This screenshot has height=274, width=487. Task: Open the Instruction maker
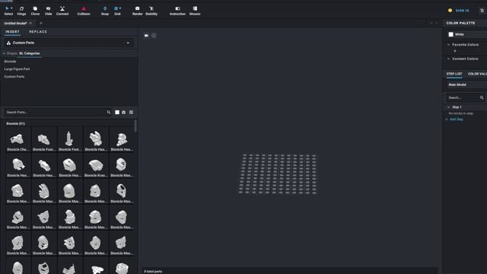pos(177,11)
